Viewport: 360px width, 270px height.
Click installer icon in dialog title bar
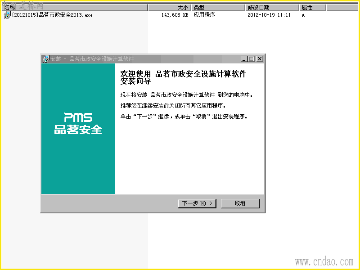pos(46,59)
